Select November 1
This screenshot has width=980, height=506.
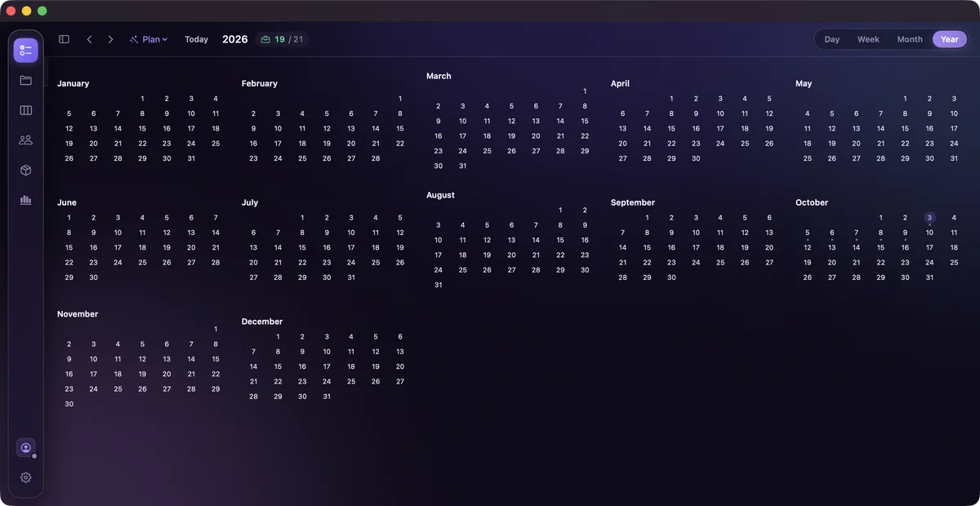point(216,329)
